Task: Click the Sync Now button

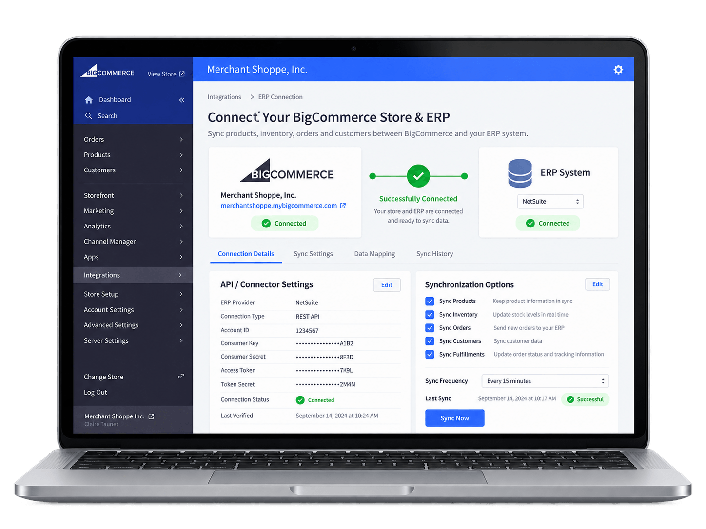Action: click(454, 418)
